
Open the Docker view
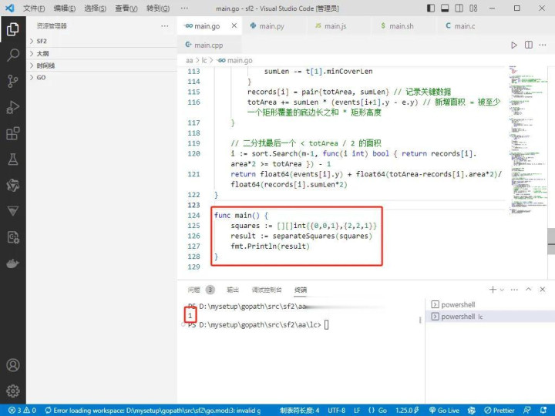click(x=12, y=263)
